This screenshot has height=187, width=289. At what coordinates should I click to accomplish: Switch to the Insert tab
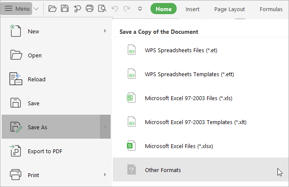193,9
